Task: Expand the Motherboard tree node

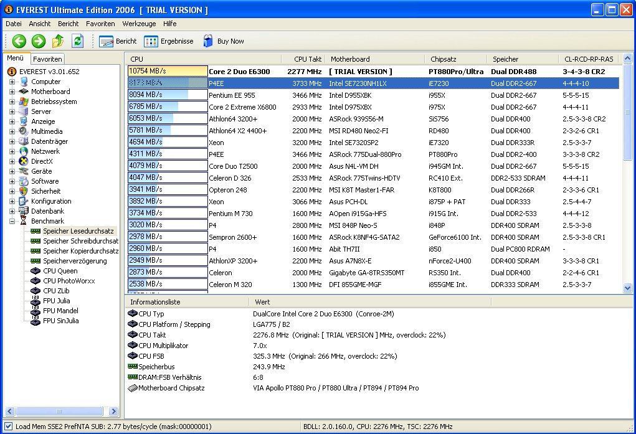Action: point(12,92)
